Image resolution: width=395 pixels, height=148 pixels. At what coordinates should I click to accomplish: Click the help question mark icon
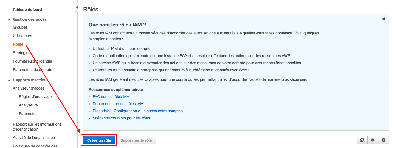point(383,140)
